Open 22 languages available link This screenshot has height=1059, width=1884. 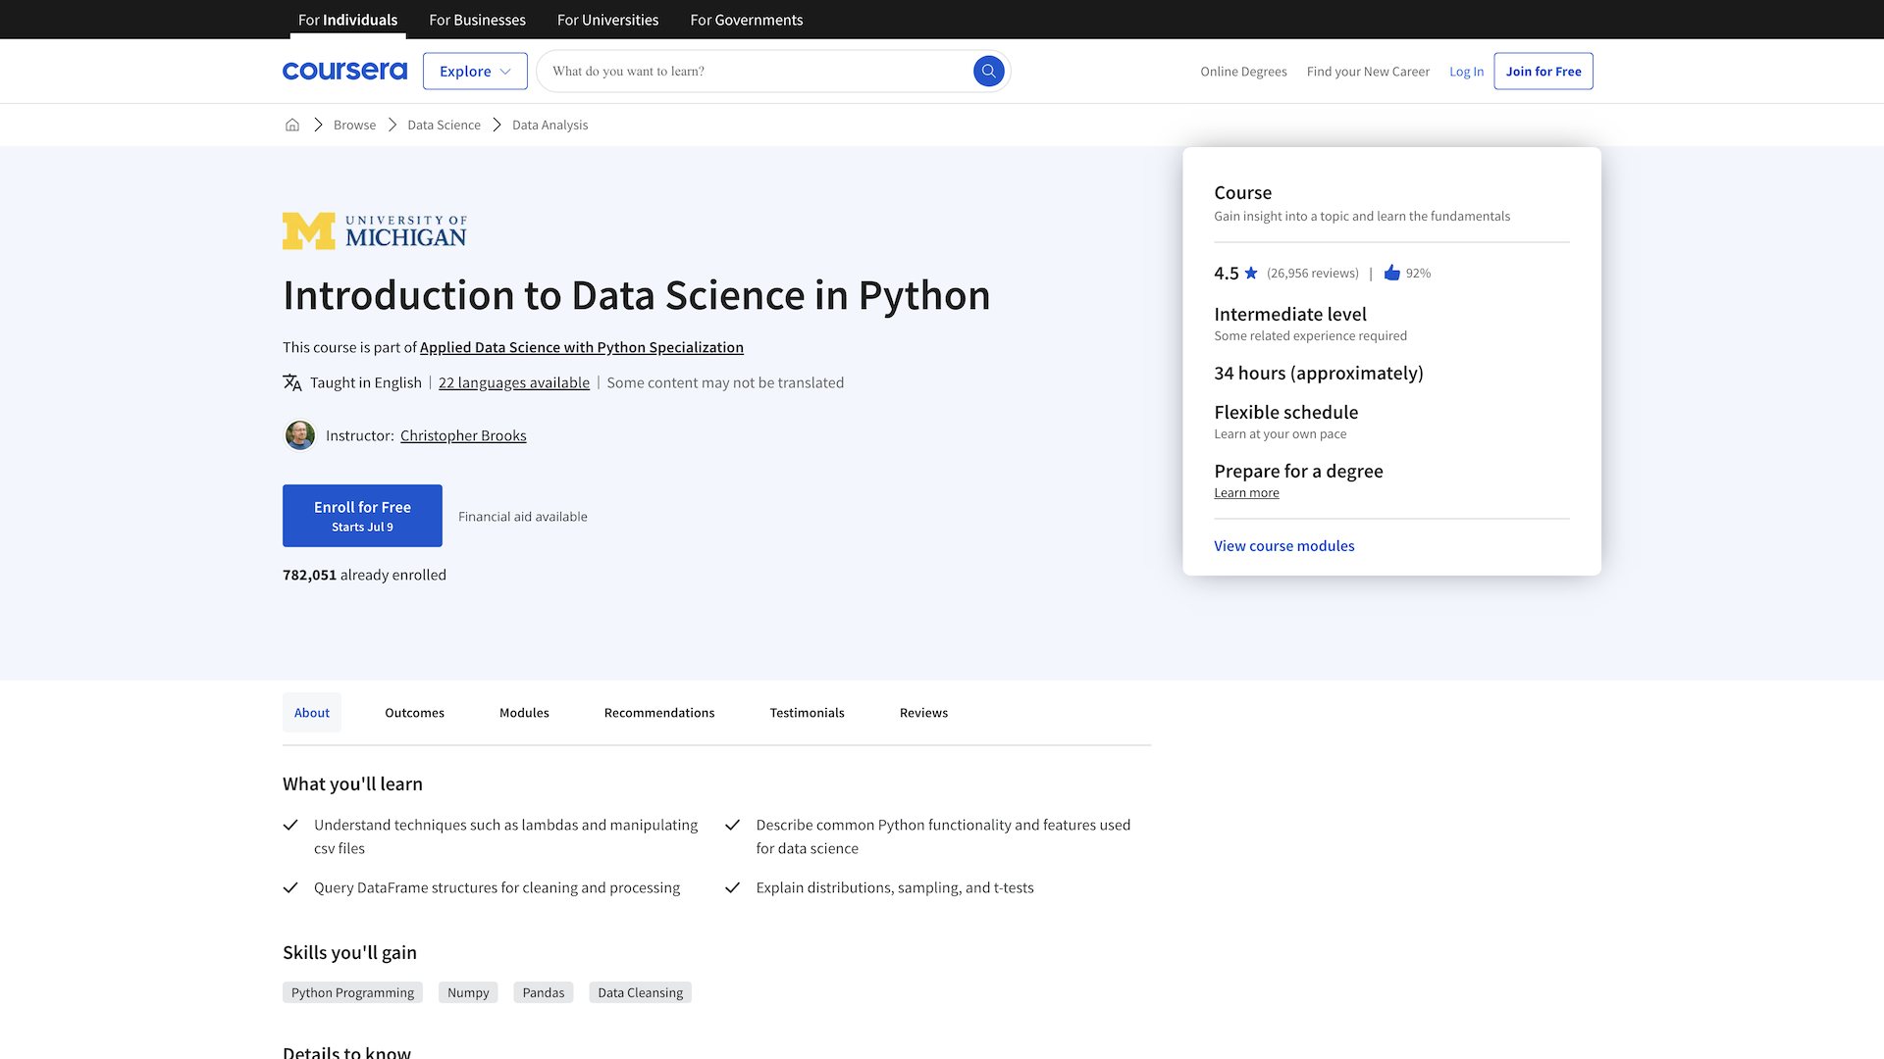(x=514, y=382)
